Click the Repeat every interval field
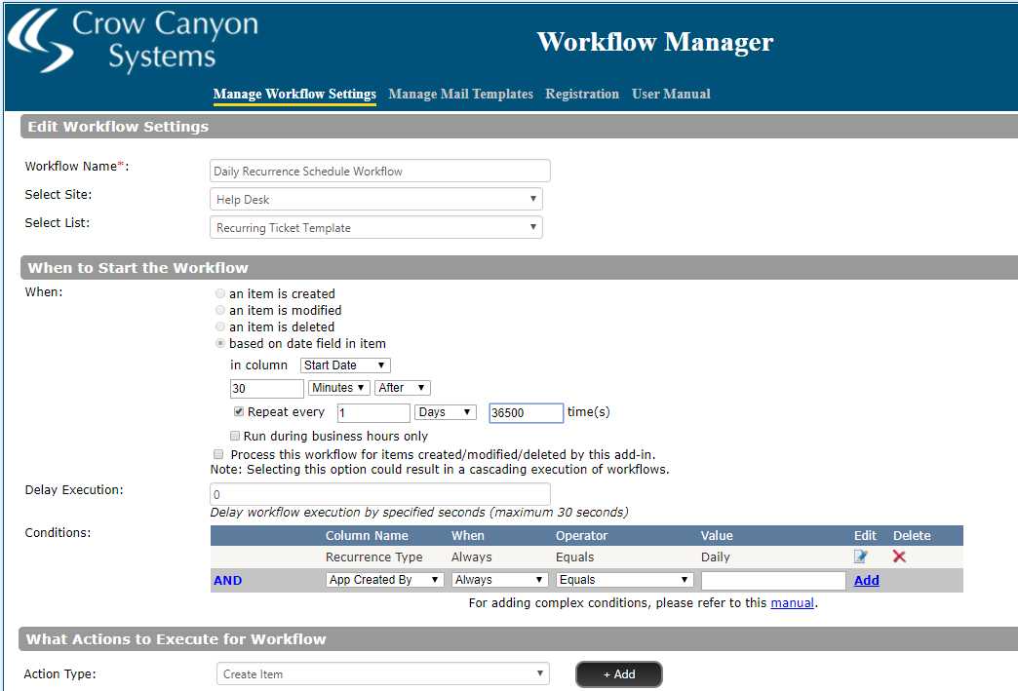 click(373, 412)
